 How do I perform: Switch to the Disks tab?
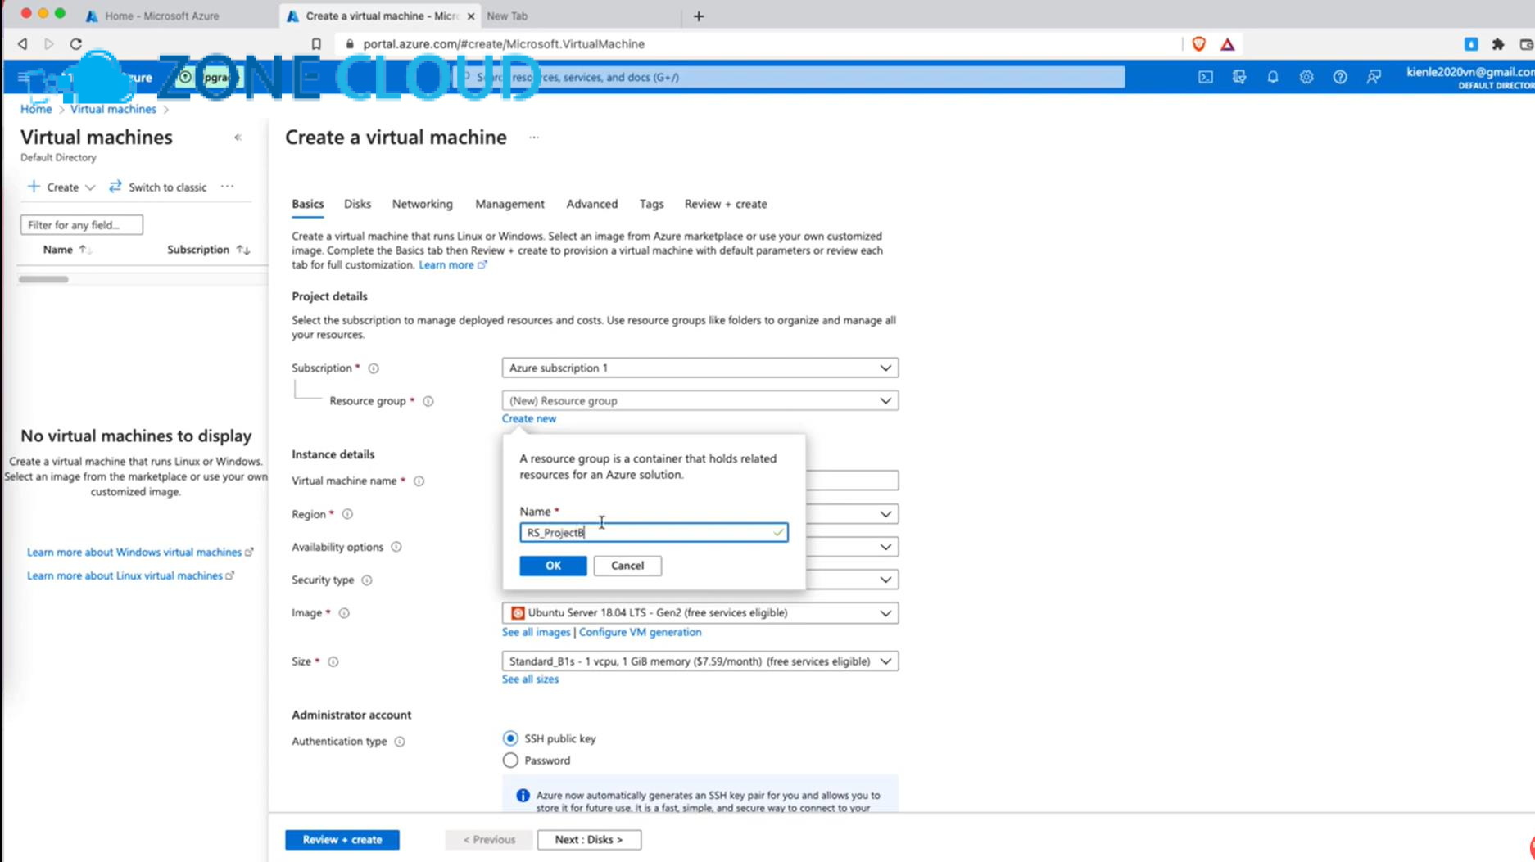point(357,204)
